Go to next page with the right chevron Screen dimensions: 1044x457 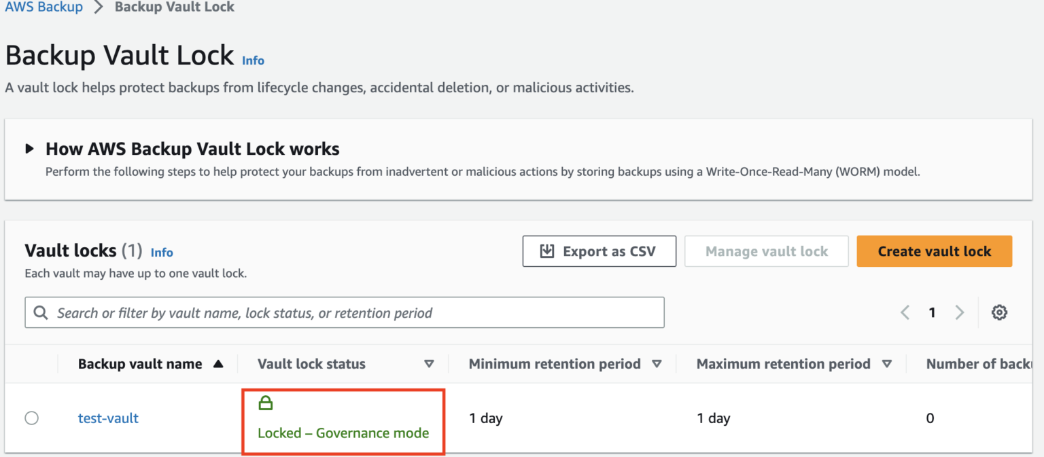960,312
